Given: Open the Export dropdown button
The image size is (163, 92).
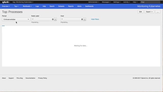Looking at the screenshot, I should pyautogui.click(x=149, y=12).
